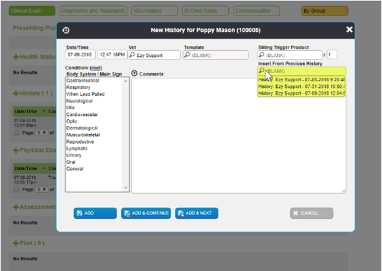Click the Vet field showing Ezy Support
Image resolution: width=382 pixels, height=271 pixels.
point(154,55)
